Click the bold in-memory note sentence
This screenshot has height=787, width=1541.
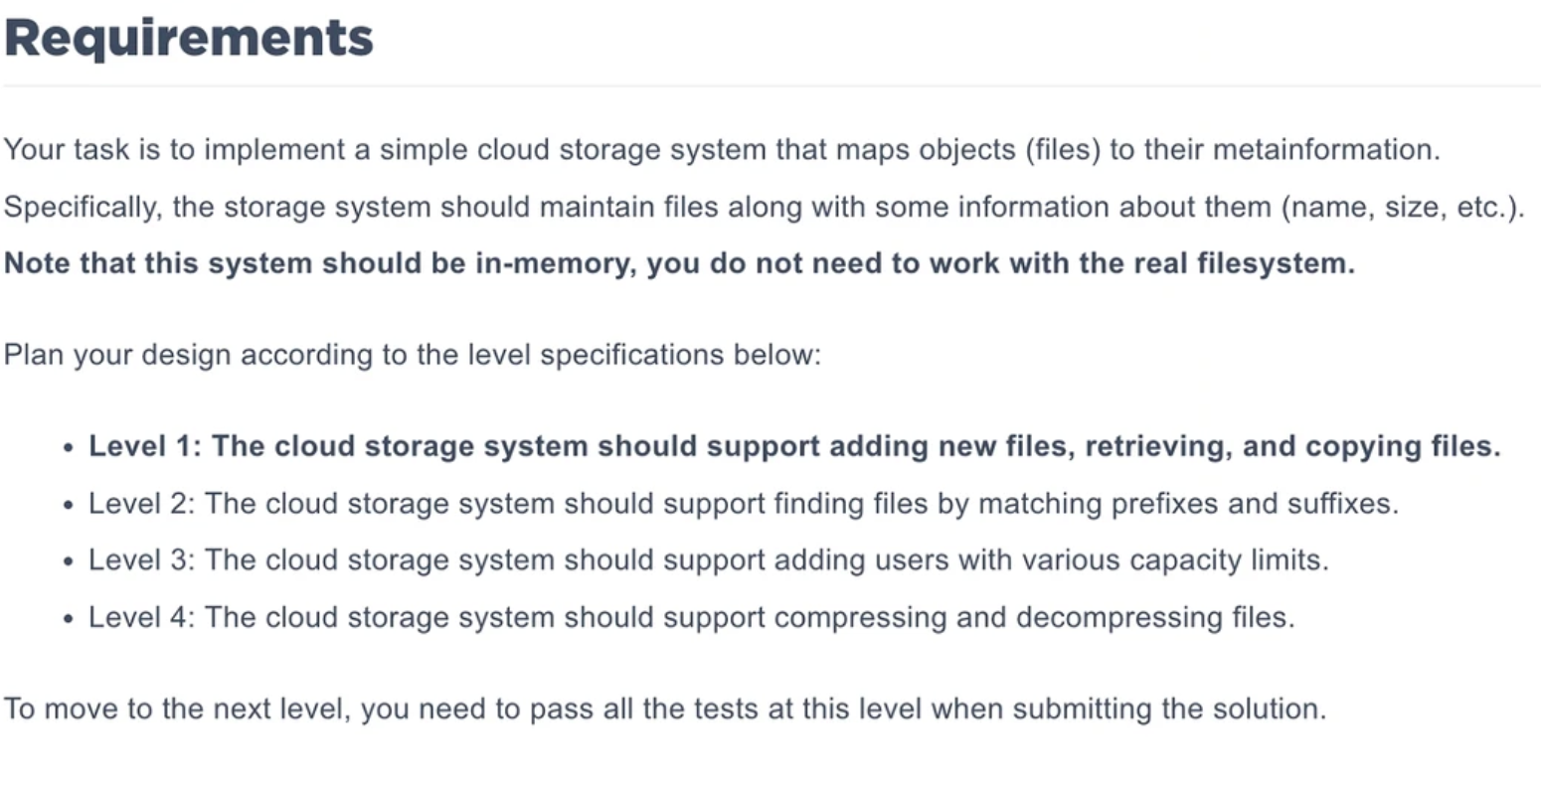click(679, 263)
